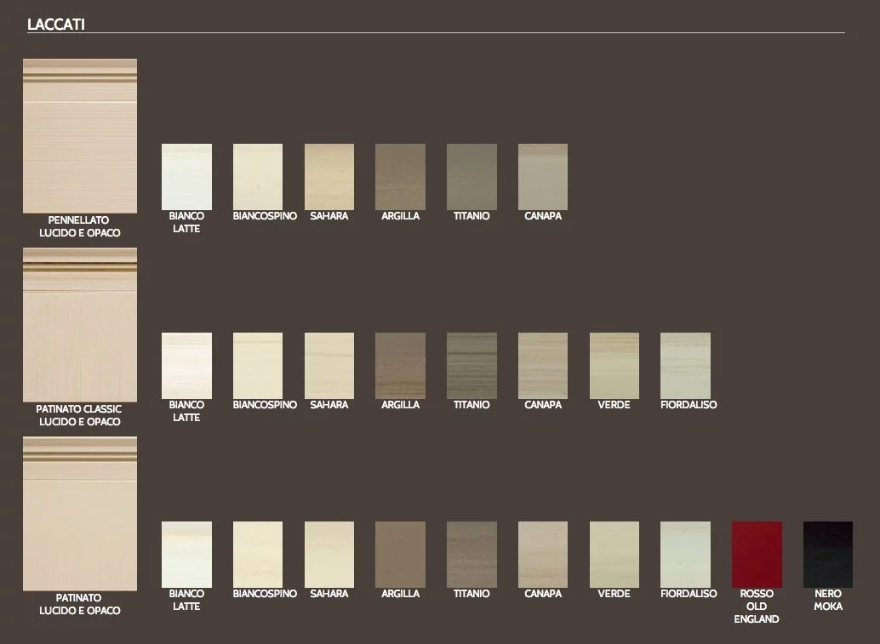Click the Verde swatch in the Patinato Classic row
Image resolution: width=880 pixels, height=644 pixels.
(614, 366)
